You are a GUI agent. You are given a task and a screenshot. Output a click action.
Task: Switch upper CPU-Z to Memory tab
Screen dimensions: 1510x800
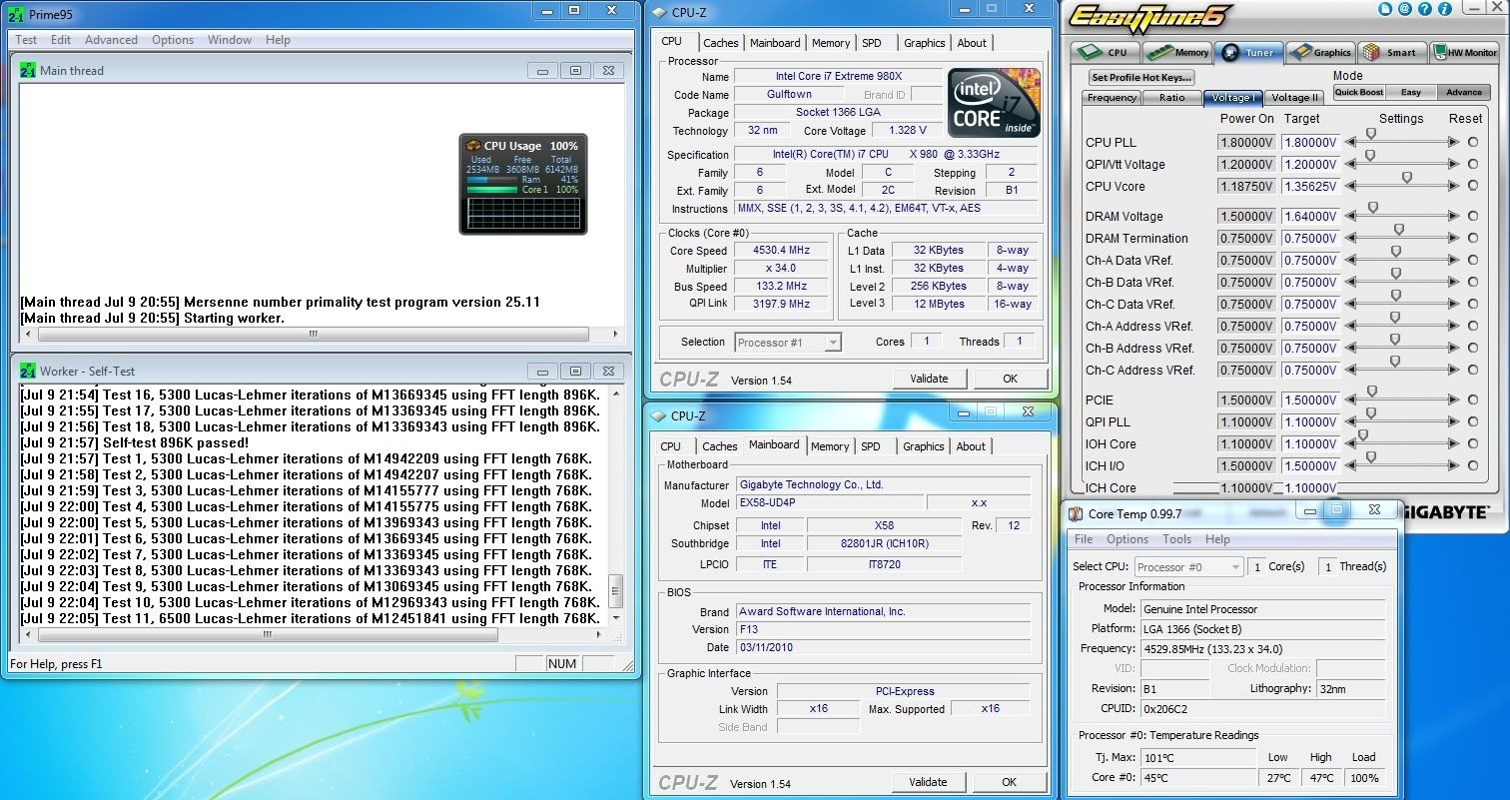[x=831, y=43]
